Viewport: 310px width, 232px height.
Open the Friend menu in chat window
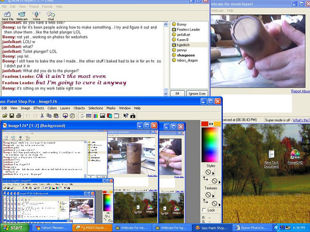click(x=34, y=6)
